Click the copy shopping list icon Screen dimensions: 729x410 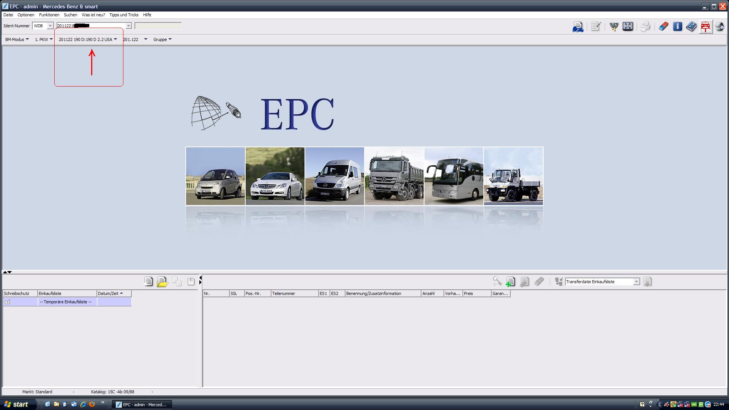(x=177, y=282)
